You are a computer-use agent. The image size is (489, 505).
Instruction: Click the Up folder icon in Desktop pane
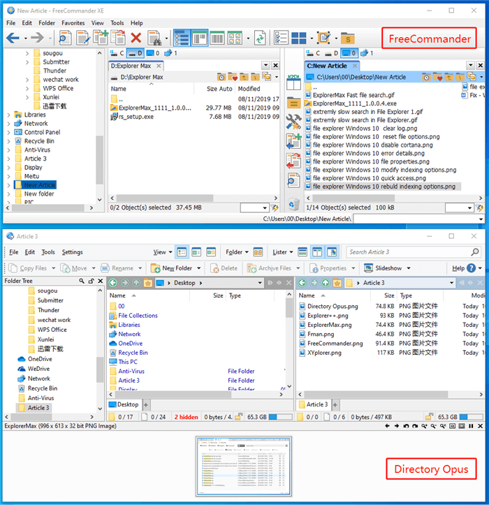[x=136, y=283]
